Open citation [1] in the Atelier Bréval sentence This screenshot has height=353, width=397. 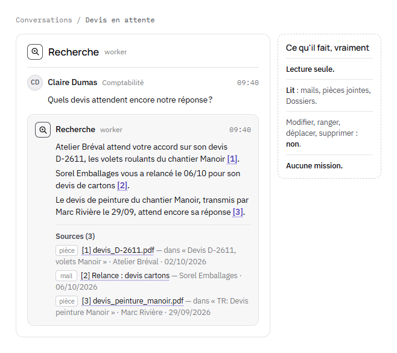232,159
